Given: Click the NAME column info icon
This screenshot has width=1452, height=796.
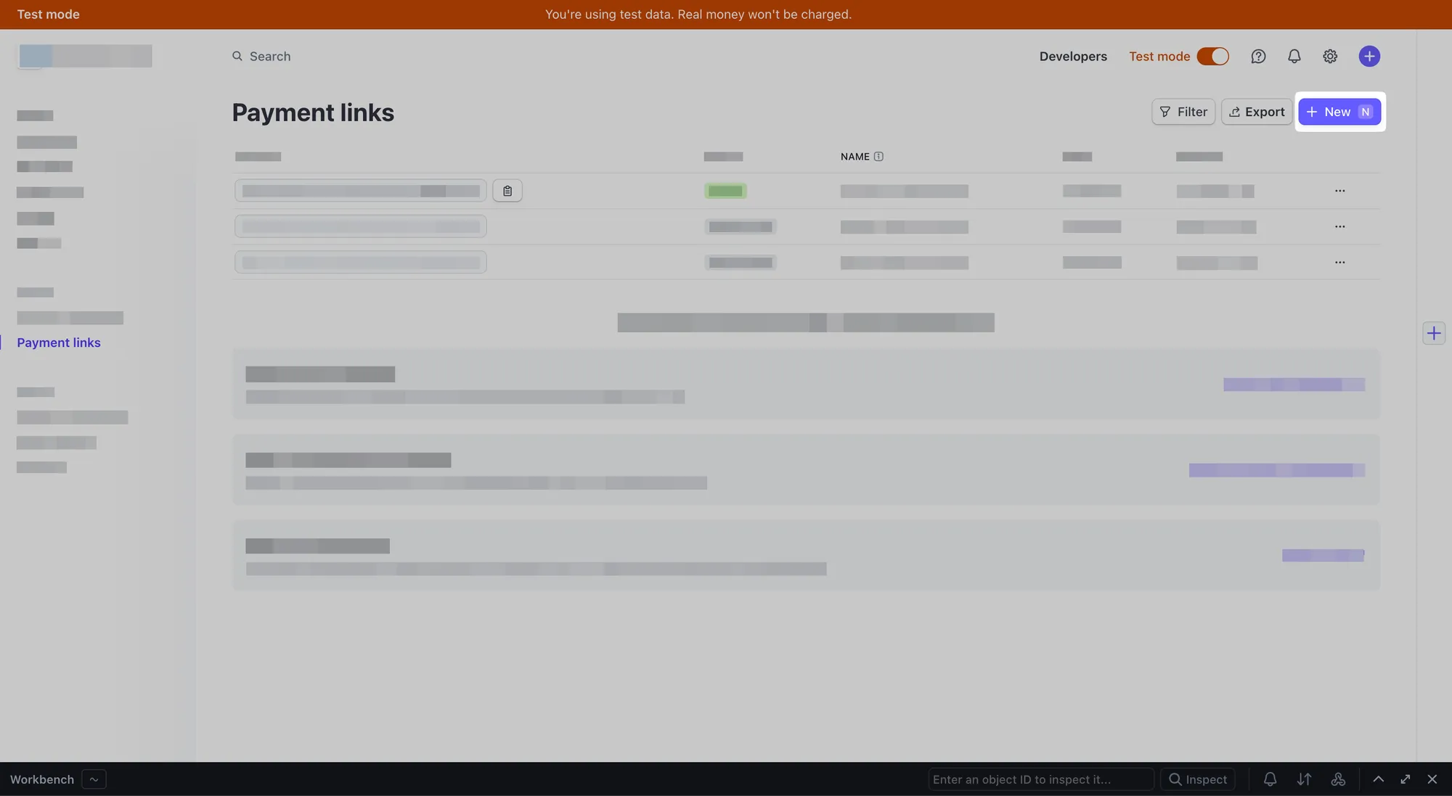Looking at the screenshot, I should coord(878,156).
